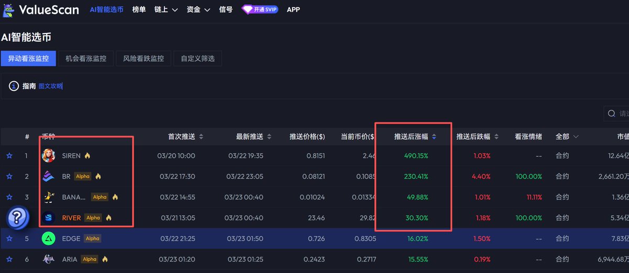Image resolution: width=629 pixels, height=273 pixels.
Task: Click the search magnifier icon
Action: coord(611,113)
